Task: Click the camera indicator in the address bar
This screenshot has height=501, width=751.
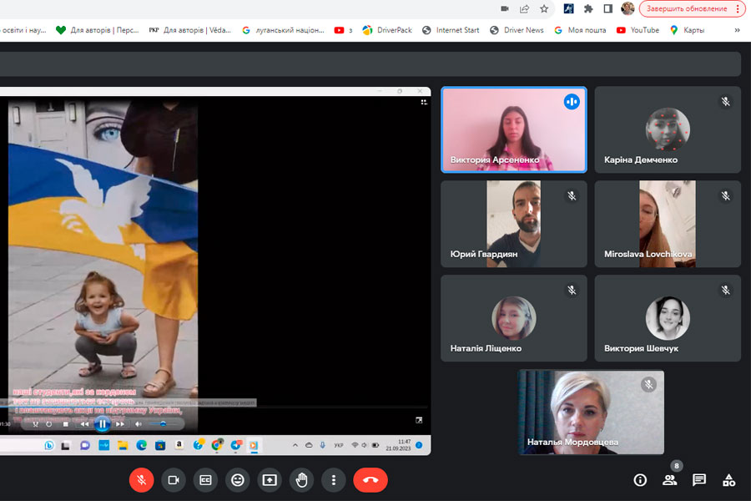Action: pyautogui.click(x=505, y=8)
